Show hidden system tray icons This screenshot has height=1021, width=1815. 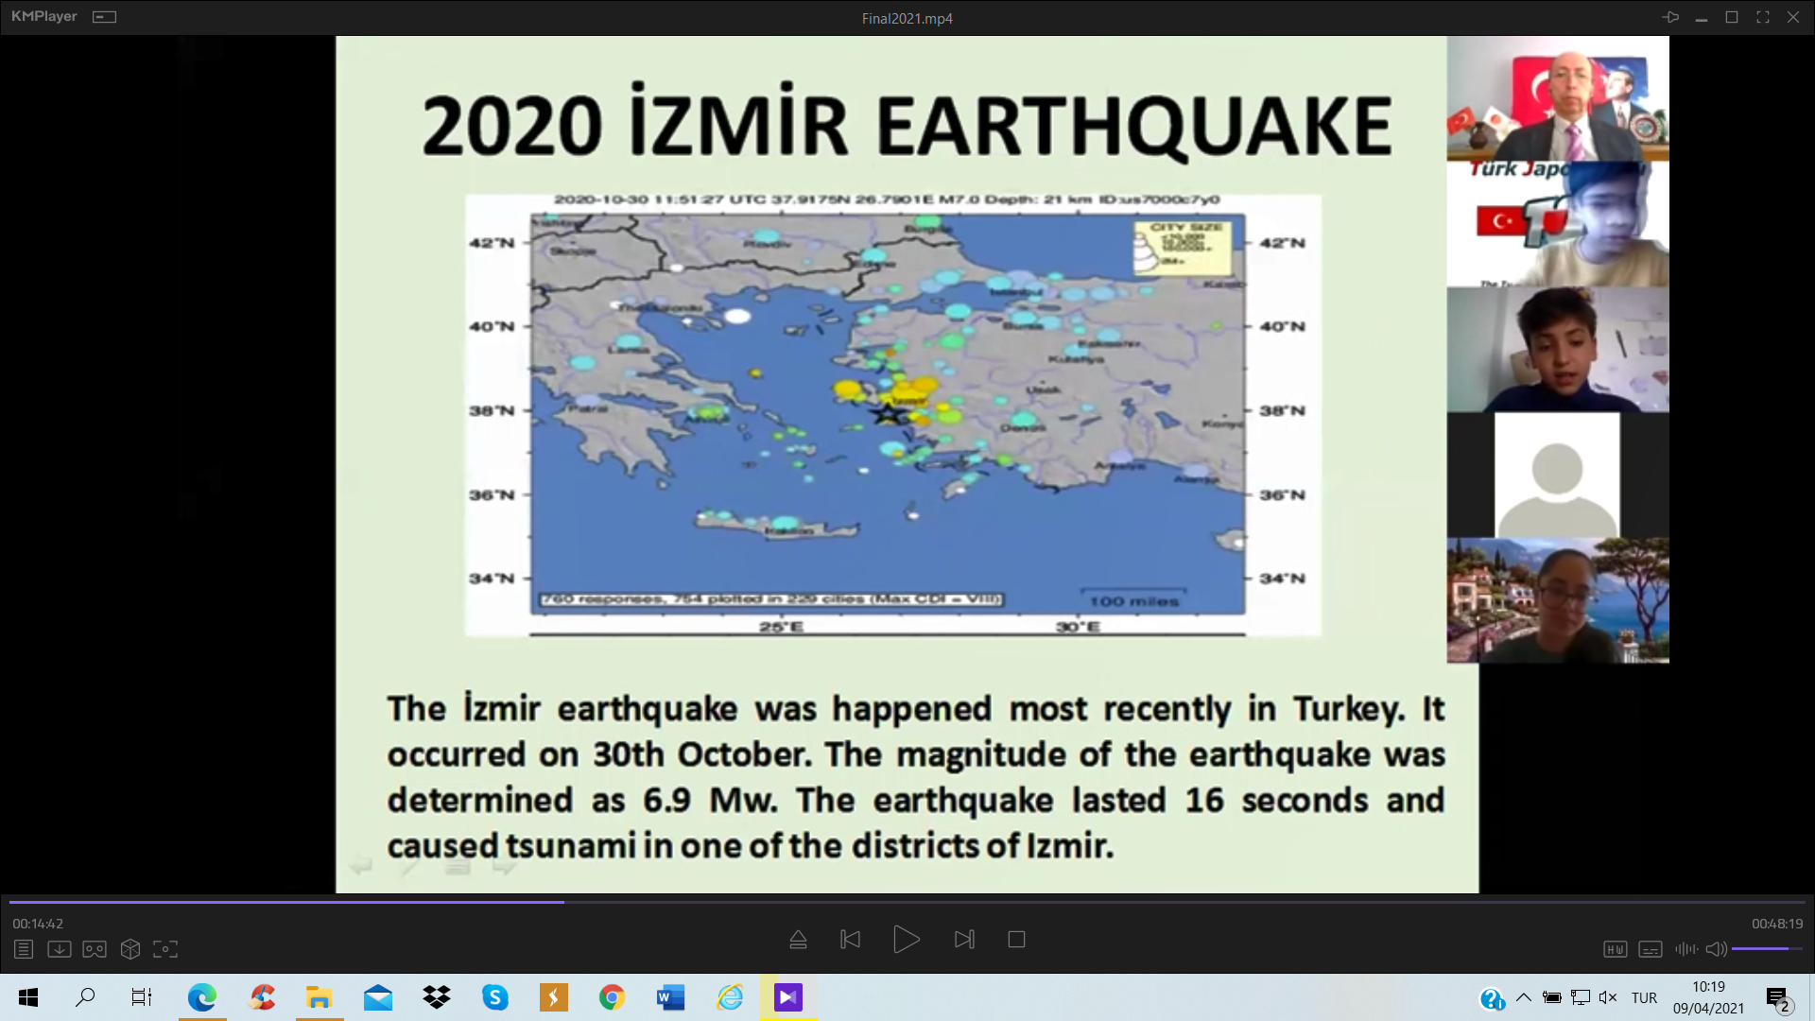pyautogui.click(x=1524, y=997)
